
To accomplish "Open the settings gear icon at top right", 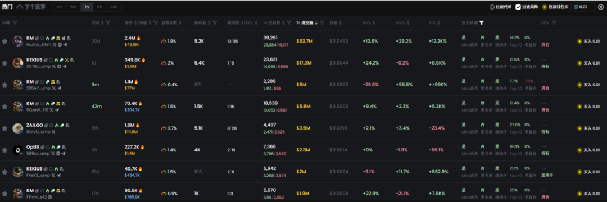I will [x=600, y=7].
